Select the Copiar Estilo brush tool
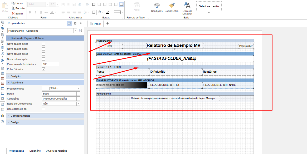 [172, 7]
